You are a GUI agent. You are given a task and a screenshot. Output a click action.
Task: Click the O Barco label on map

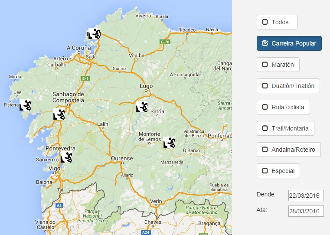(x=191, y=150)
